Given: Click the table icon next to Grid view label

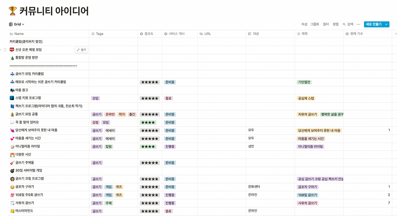Looking at the screenshot, I should click(x=11, y=24).
